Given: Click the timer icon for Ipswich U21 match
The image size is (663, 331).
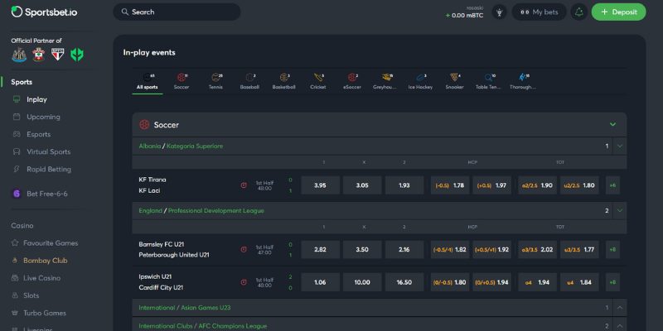Looking at the screenshot, I should (244, 282).
